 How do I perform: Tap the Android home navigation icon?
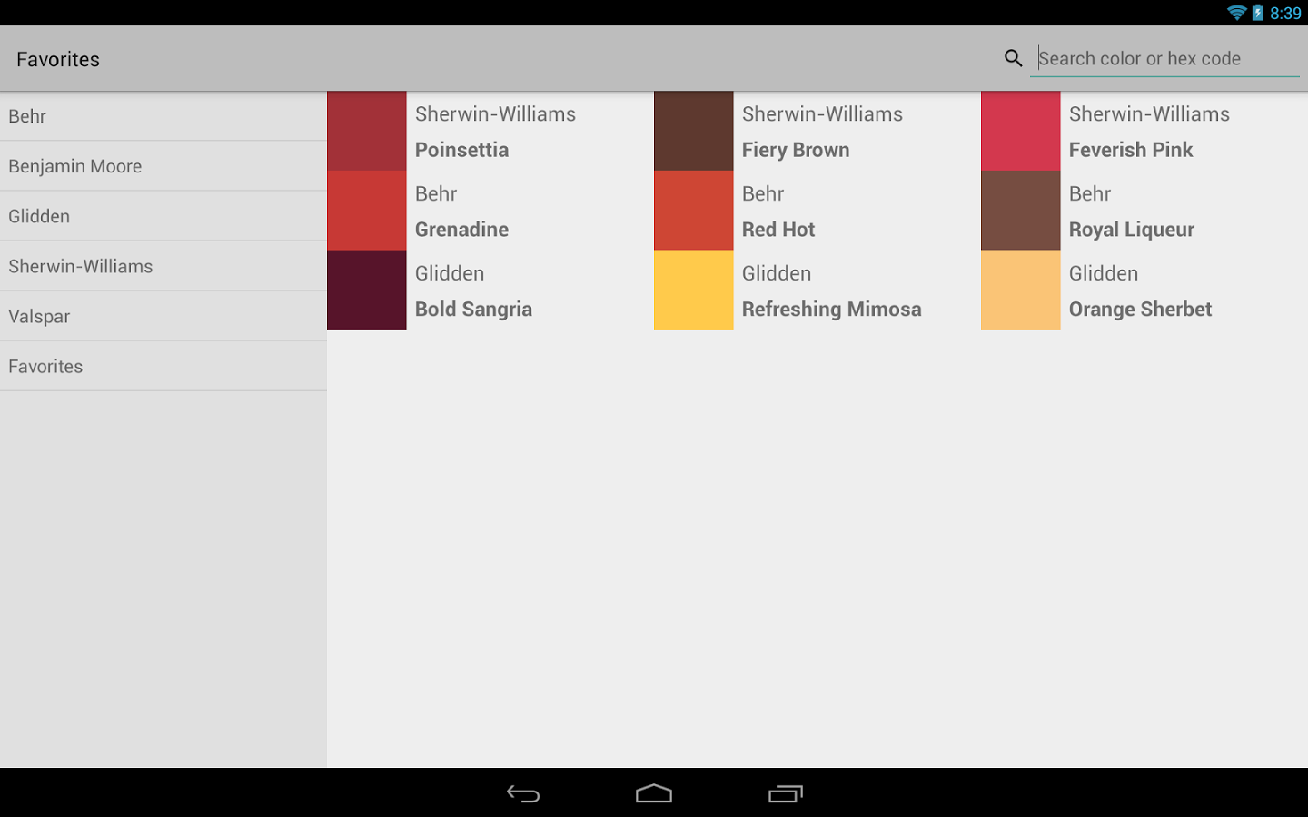tap(654, 793)
